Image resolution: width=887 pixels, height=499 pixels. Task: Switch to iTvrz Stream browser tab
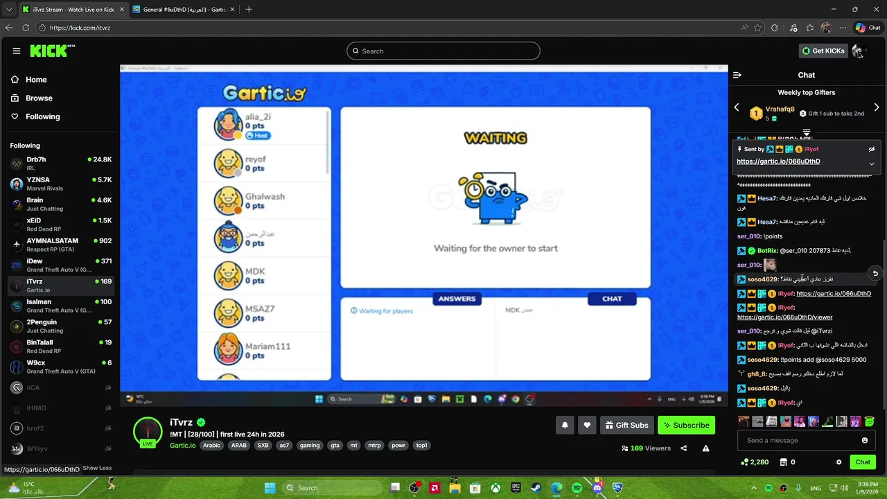[x=72, y=10]
